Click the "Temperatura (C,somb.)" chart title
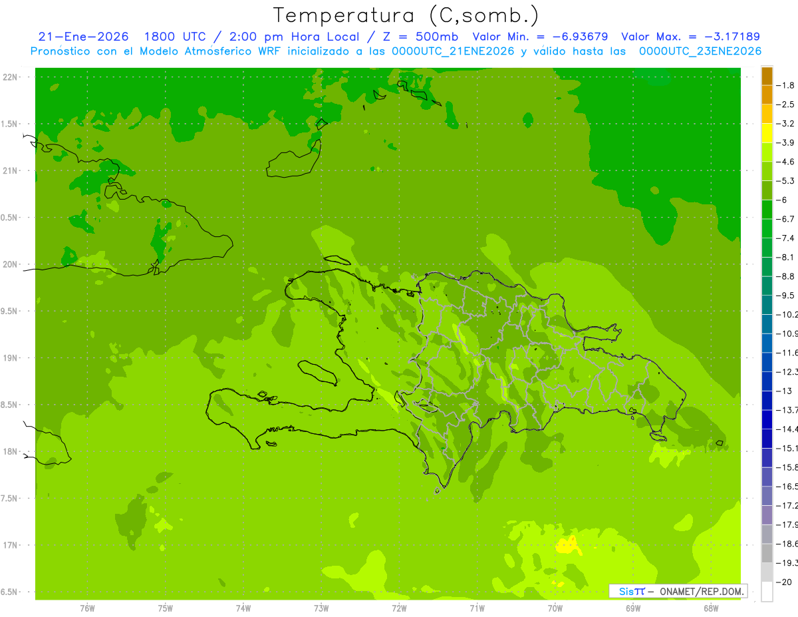The width and height of the screenshot is (798, 617). 406,16
